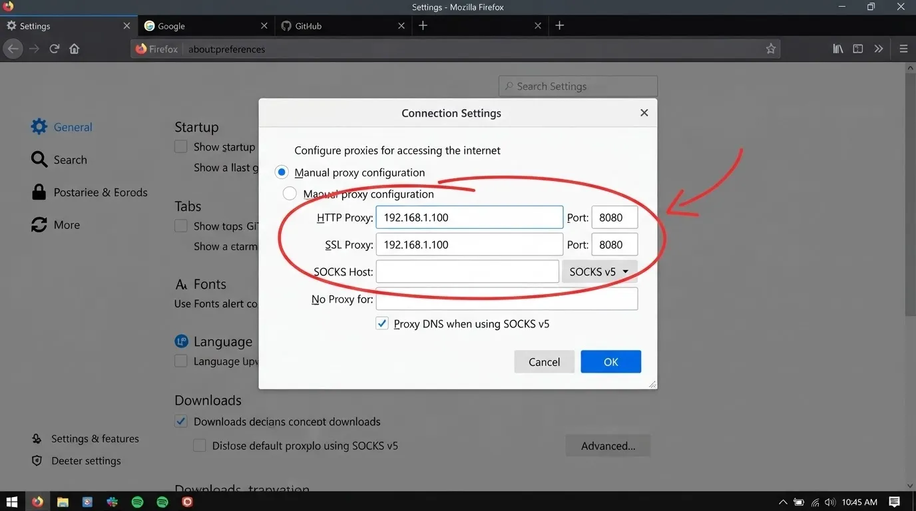Open the Firefox hamburger menu

click(903, 49)
